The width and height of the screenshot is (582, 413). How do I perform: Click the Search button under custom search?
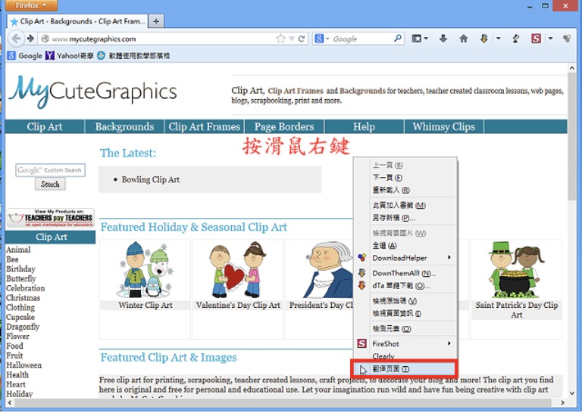(x=50, y=184)
